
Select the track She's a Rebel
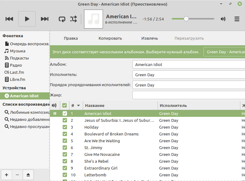tap(96, 161)
